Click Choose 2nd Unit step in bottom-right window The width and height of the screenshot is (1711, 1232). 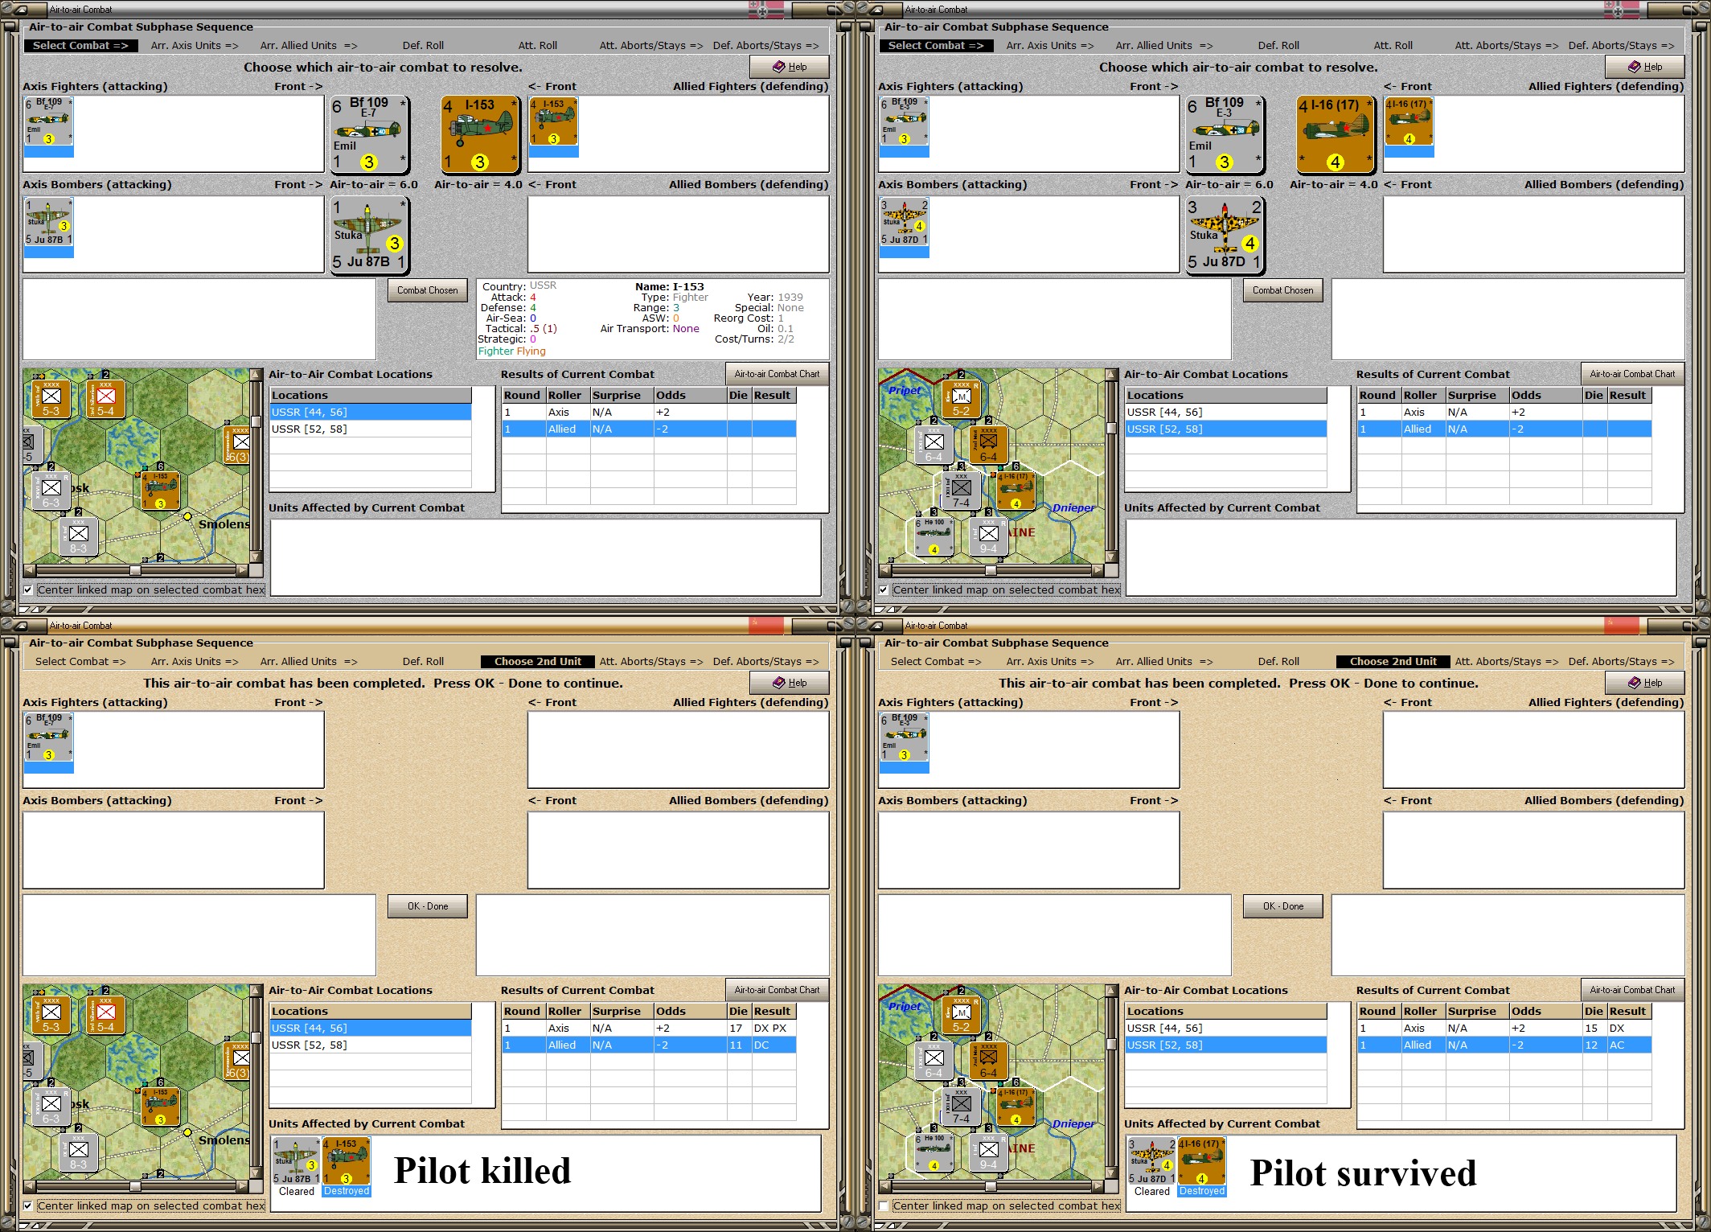[x=1393, y=661]
